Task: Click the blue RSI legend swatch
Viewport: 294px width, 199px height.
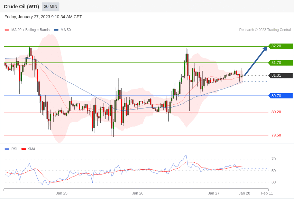Action: click(x=7, y=149)
